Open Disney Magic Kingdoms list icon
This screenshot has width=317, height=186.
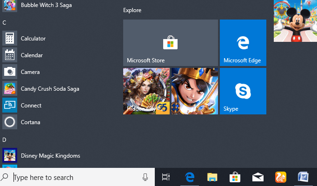(x=10, y=155)
